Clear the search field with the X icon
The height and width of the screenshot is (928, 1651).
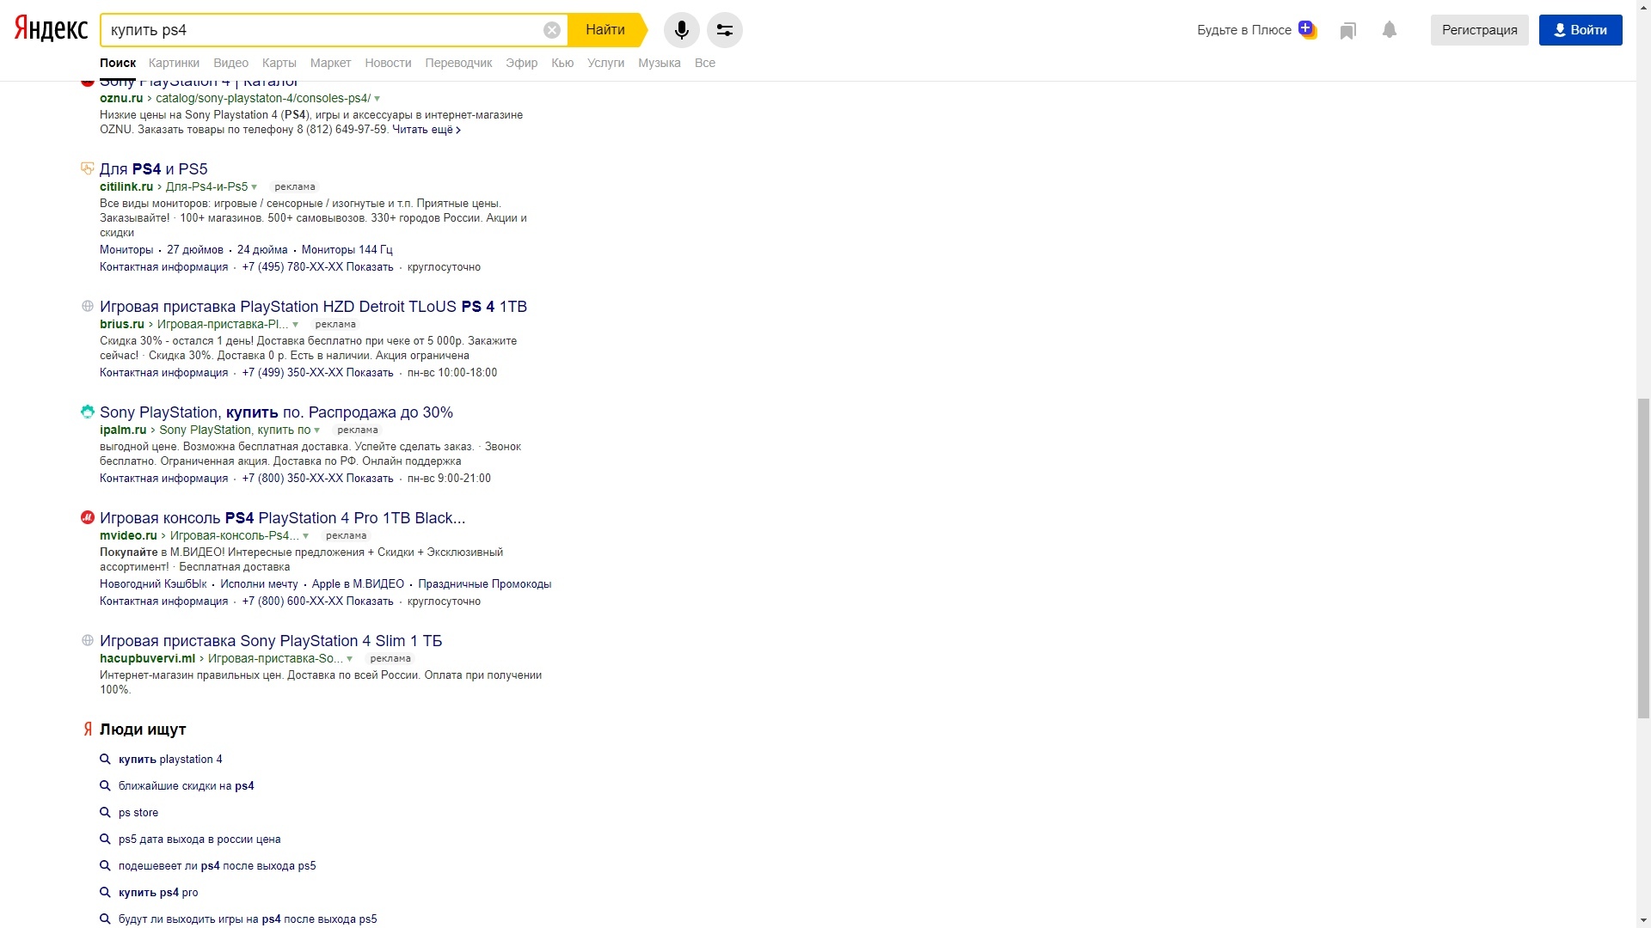[x=552, y=30]
